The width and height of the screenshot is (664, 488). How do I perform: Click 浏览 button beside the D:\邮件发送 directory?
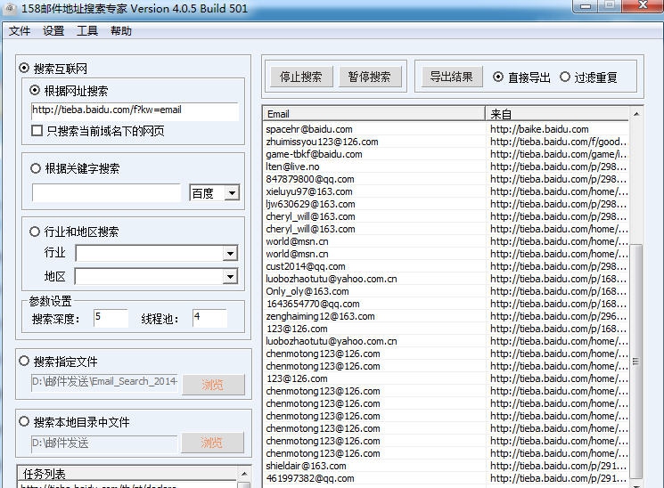tap(213, 443)
